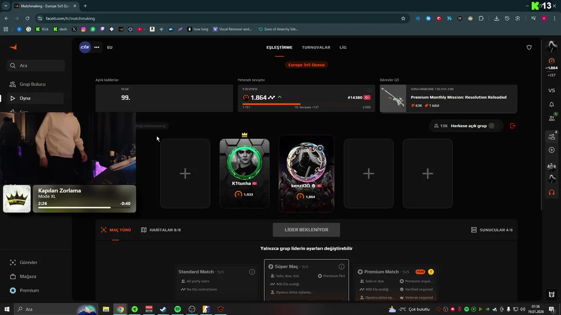Click the orange headphones icon
Image resolution: width=561 pixels, height=315 pixels.
[552, 192]
